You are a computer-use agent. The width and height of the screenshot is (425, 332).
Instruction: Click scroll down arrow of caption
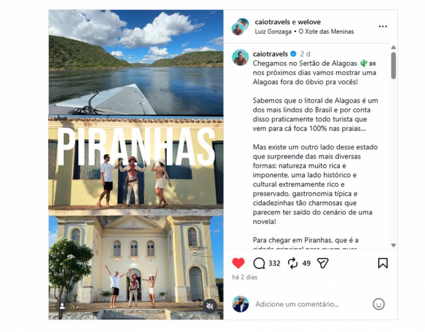(393, 245)
